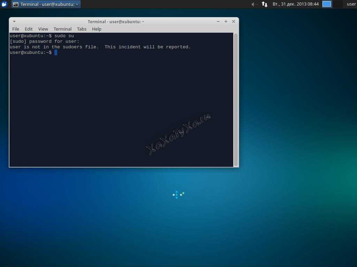Maximize the Terminal window

(x=226, y=22)
